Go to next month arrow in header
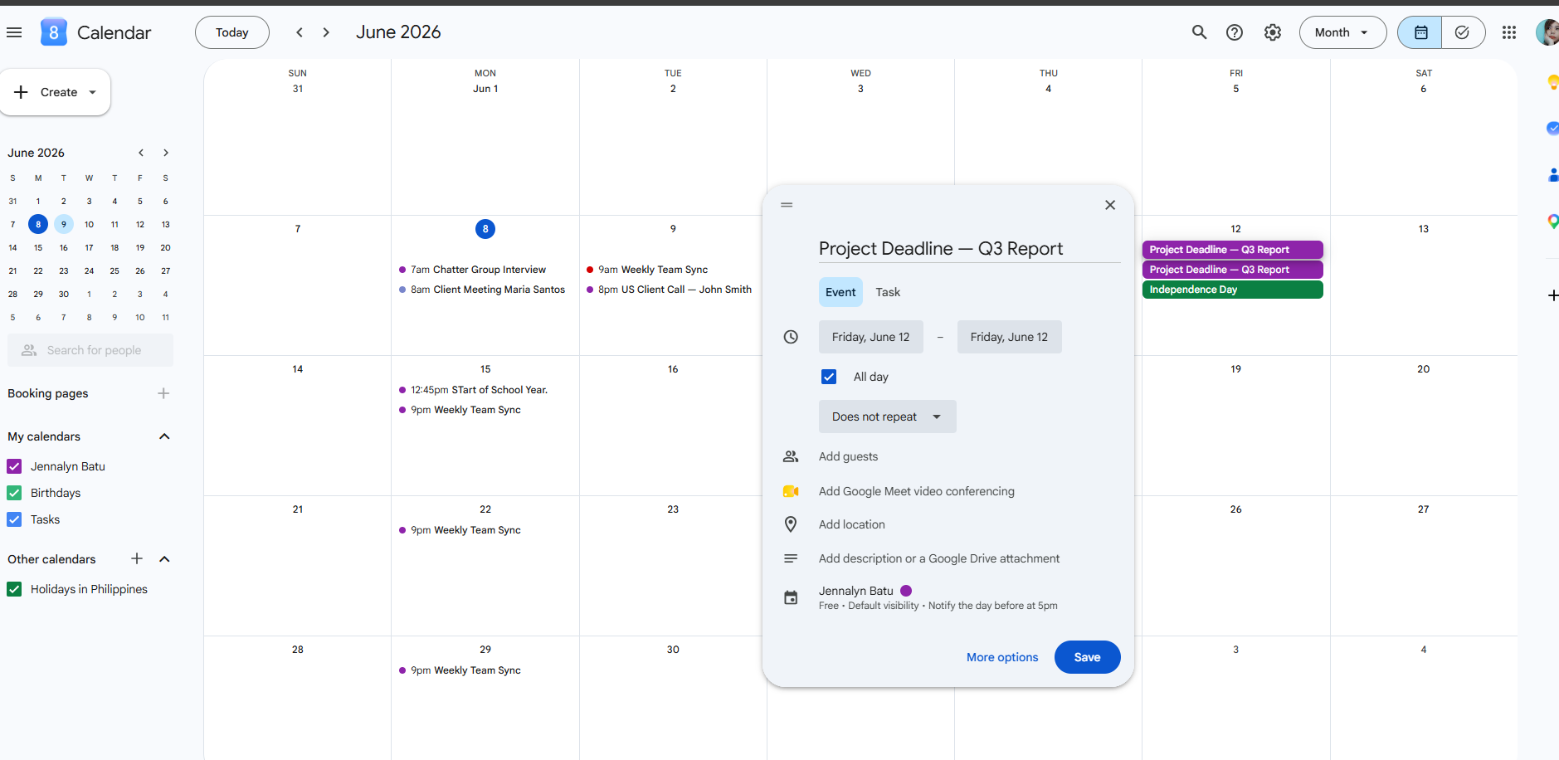Screen dimensions: 1559x760 (326, 32)
